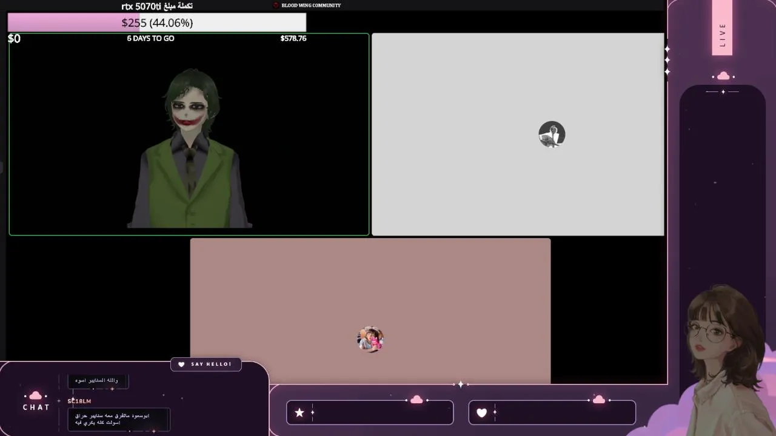Click the rtx 5070ti goal title
Image resolution: width=776 pixels, height=436 pixels.
pos(157,6)
